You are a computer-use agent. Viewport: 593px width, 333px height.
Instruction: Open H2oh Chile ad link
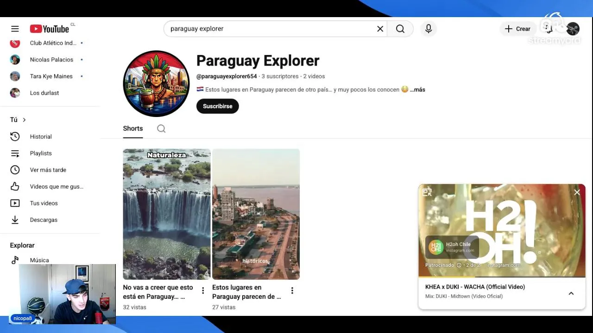click(452, 247)
